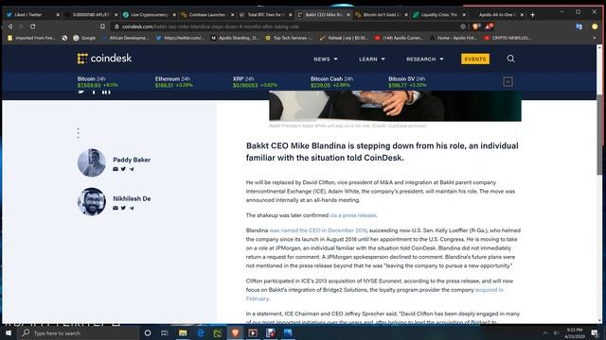
Task: Open 'via a press release' link
Action: (x=352, y=215)
